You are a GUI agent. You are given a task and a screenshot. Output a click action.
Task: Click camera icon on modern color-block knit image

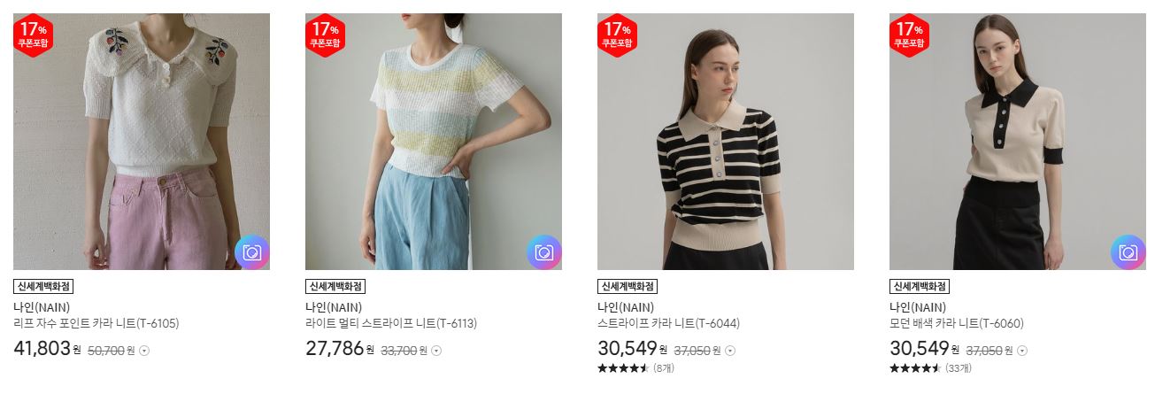(1128, 252)
